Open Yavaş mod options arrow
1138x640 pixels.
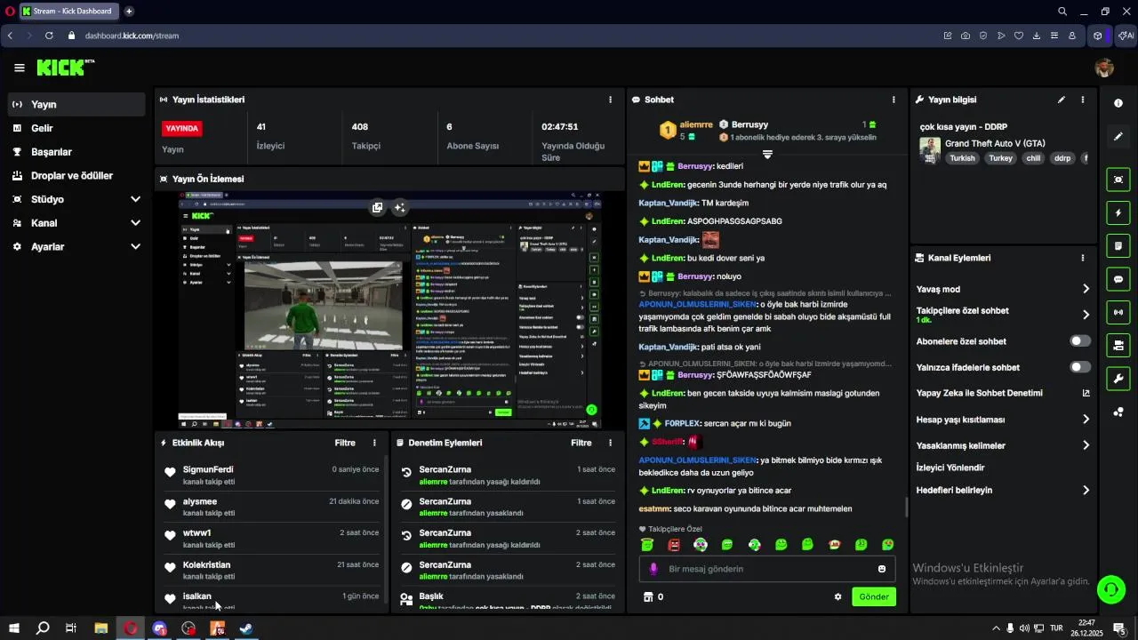[x=1086, y=289]
